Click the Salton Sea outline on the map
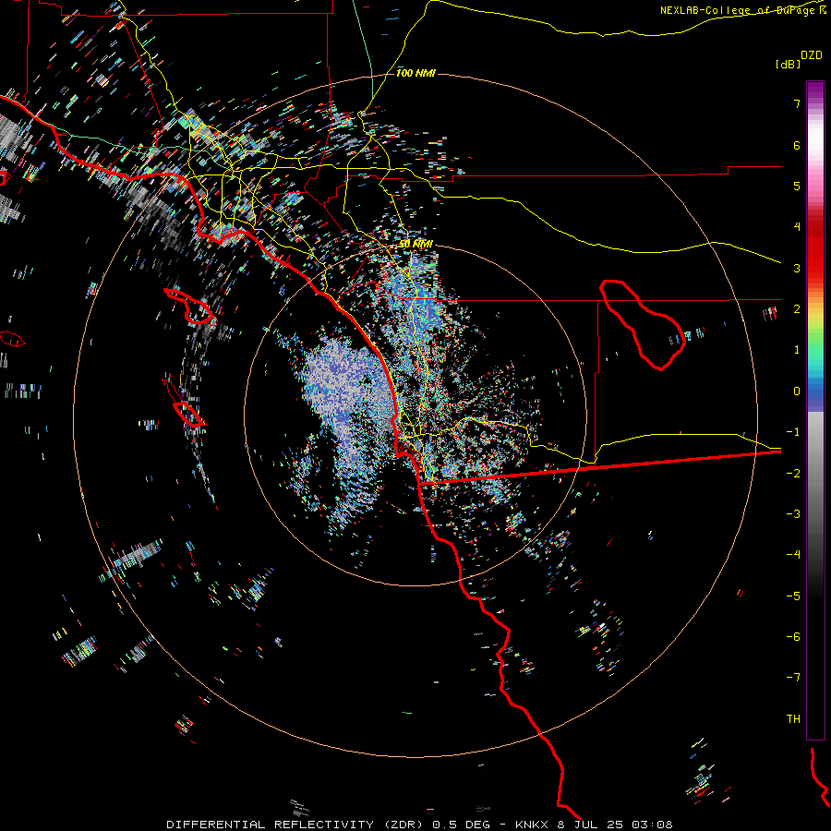Image resolution: width=831 pixels, height=831 pixels. pyautogui.click(x=643, y=325)
